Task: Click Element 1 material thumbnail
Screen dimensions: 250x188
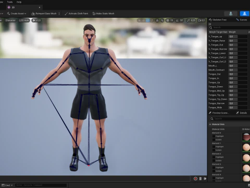Action: [246, 147]
